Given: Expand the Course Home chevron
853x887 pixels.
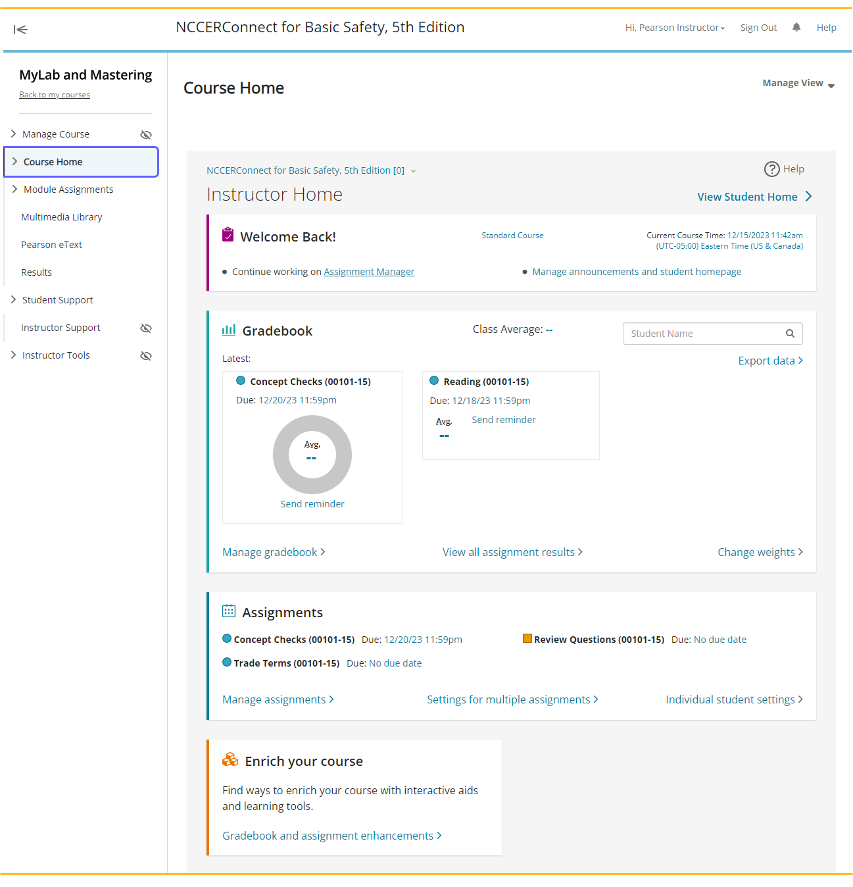Looking at the screenshot, I should 15,161.
